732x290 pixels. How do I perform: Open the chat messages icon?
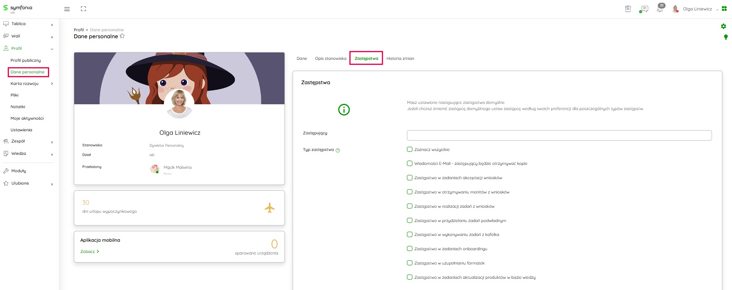click(x=644, y=9)
